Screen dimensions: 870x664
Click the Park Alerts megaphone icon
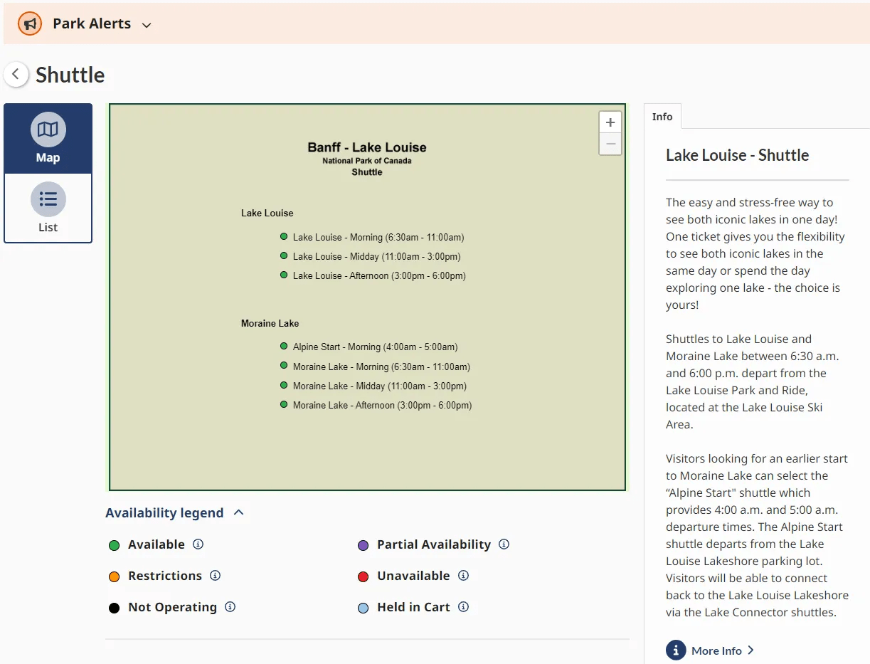coord(30,23)
